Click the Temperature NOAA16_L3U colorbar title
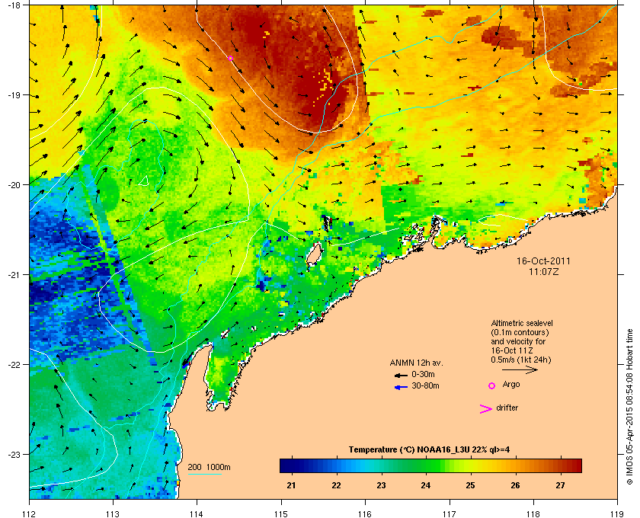This screenshot has width=640, height=518. [429, 450]
